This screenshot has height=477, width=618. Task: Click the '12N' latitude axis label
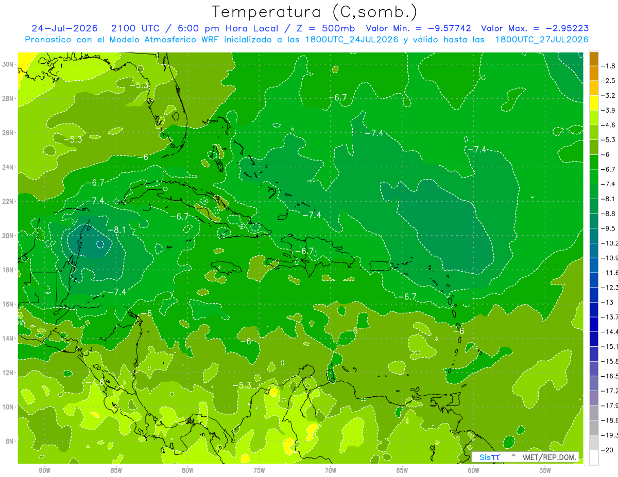[x=9, y=373]
